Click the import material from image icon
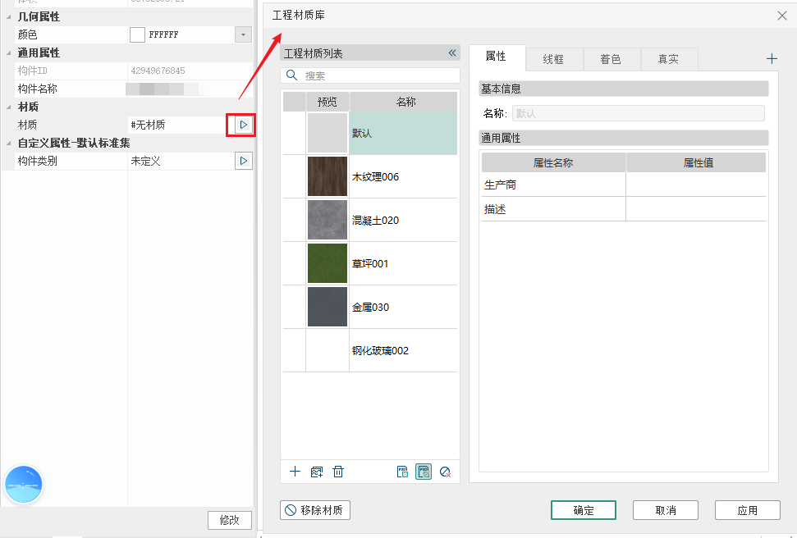 (317, 472)
